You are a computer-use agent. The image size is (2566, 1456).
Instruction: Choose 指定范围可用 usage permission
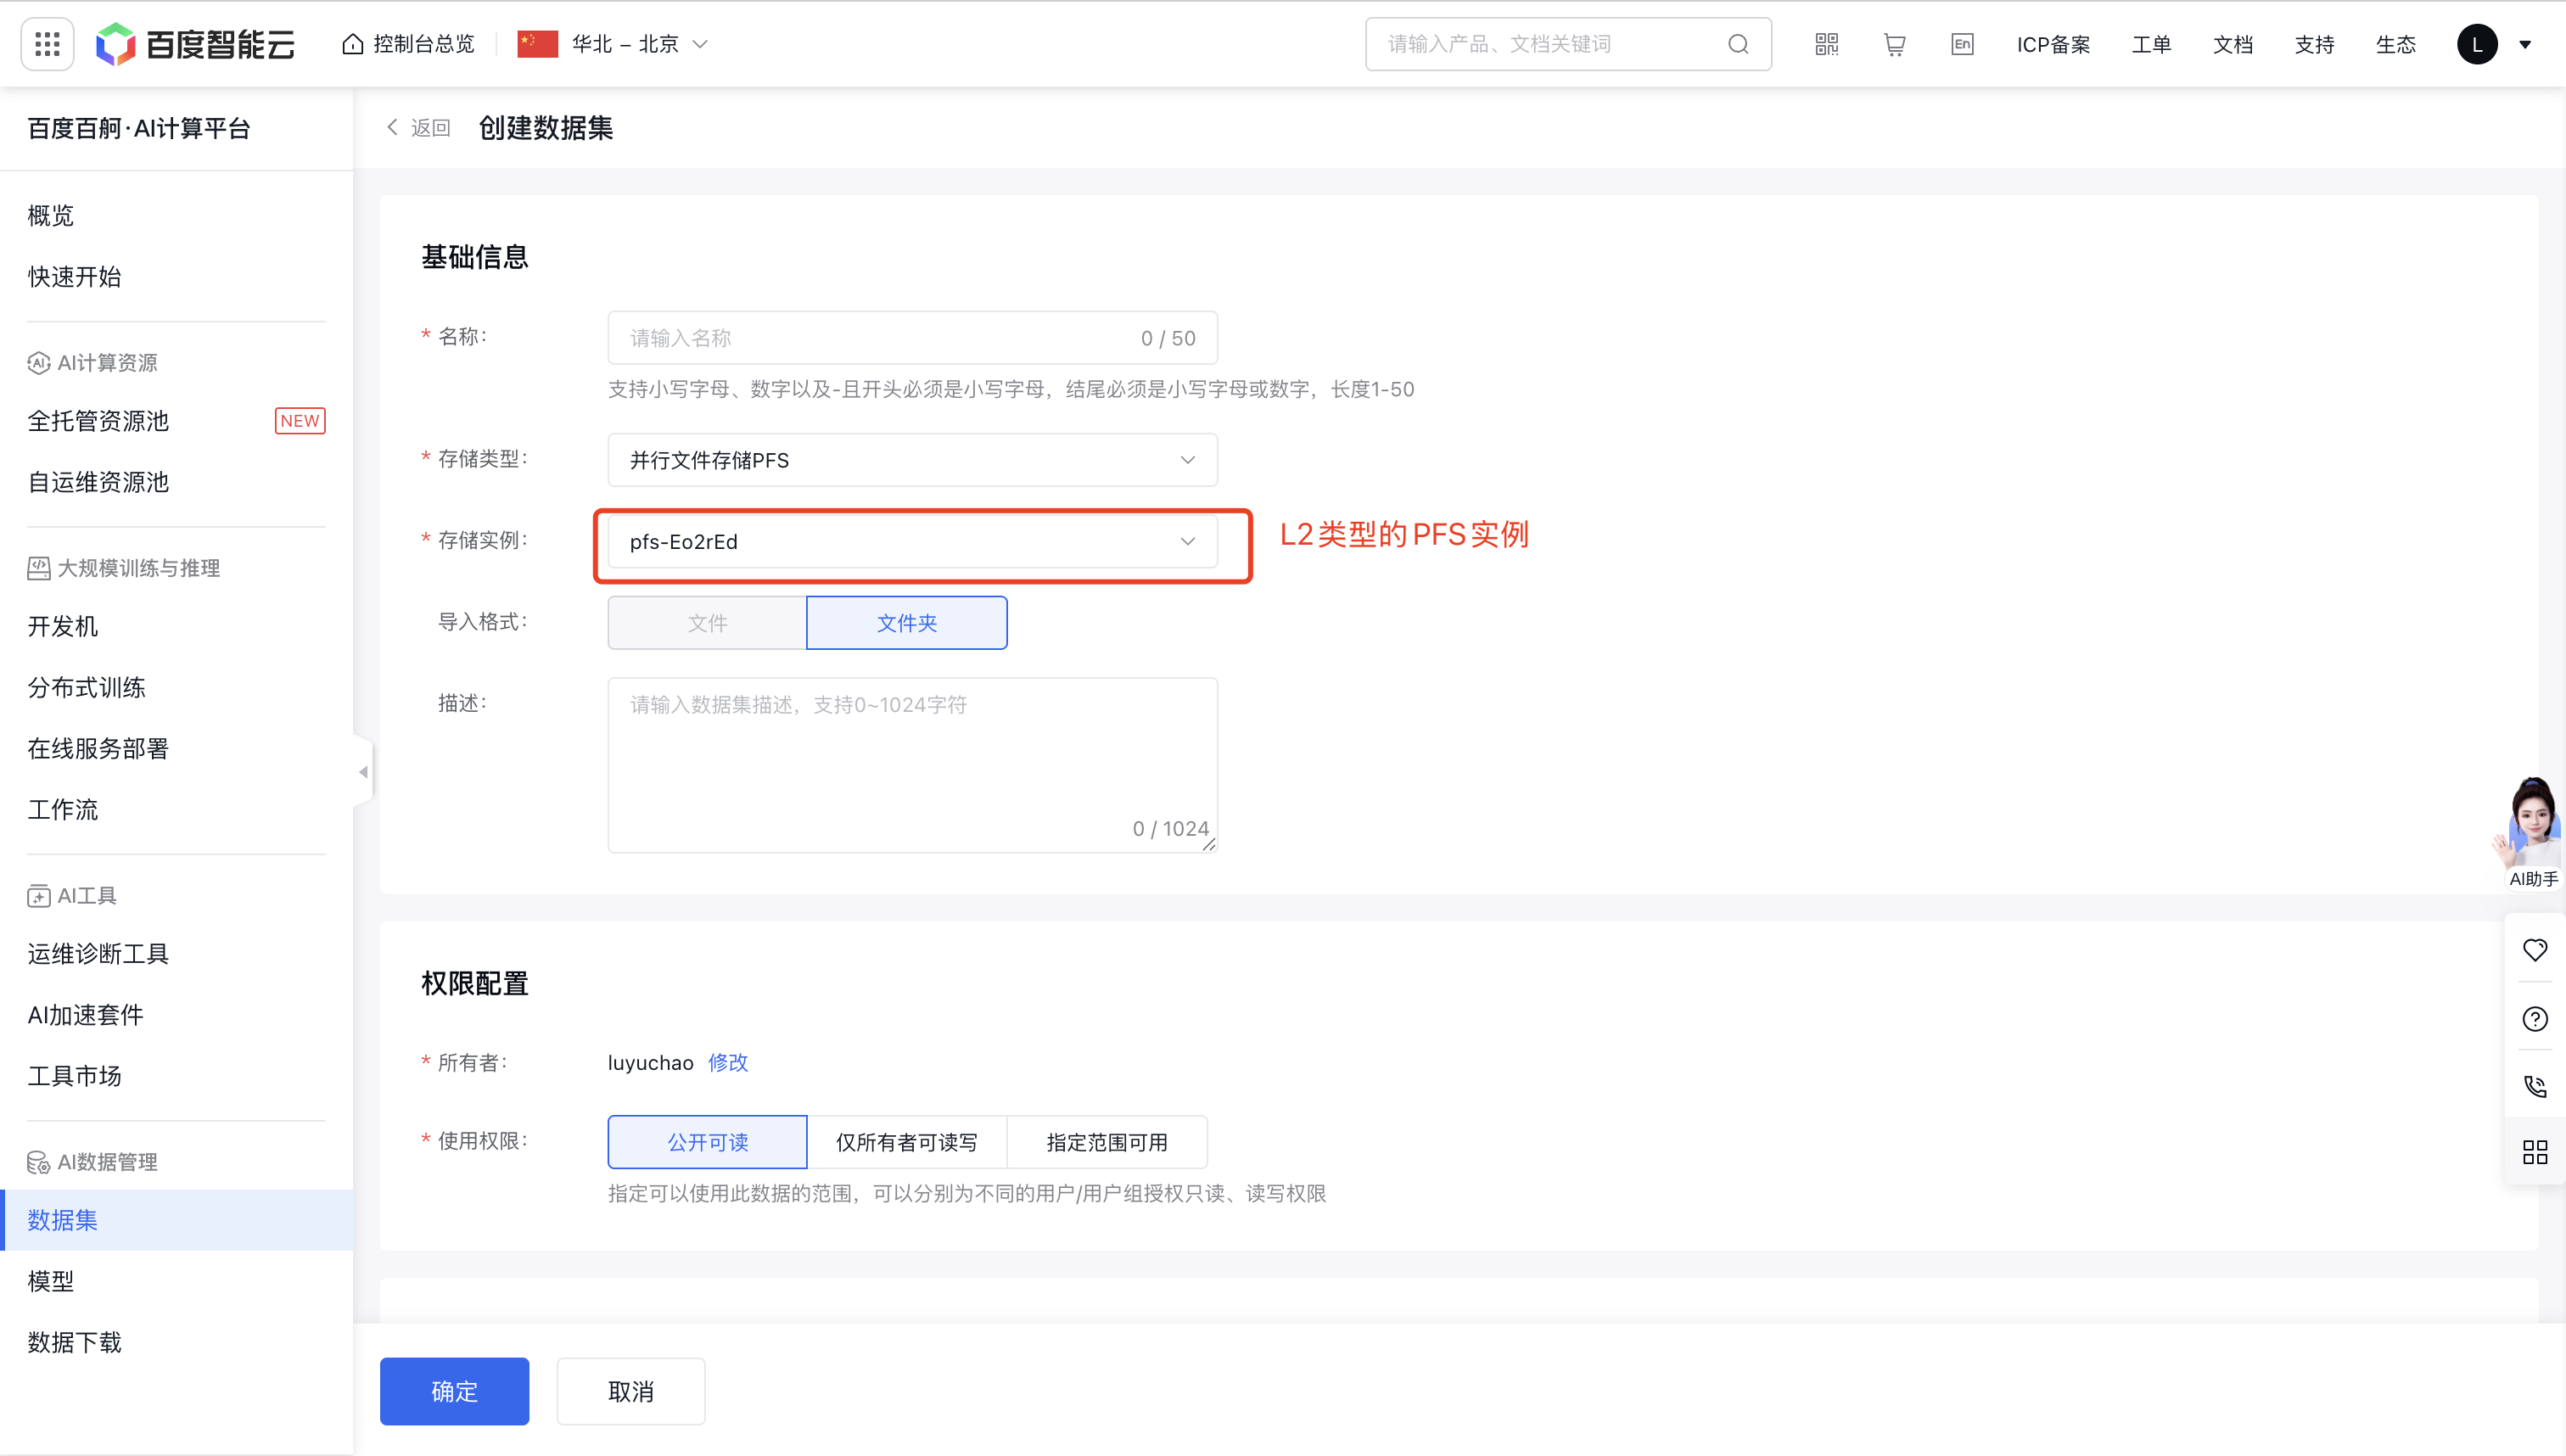click(x=1106, y=1141)
